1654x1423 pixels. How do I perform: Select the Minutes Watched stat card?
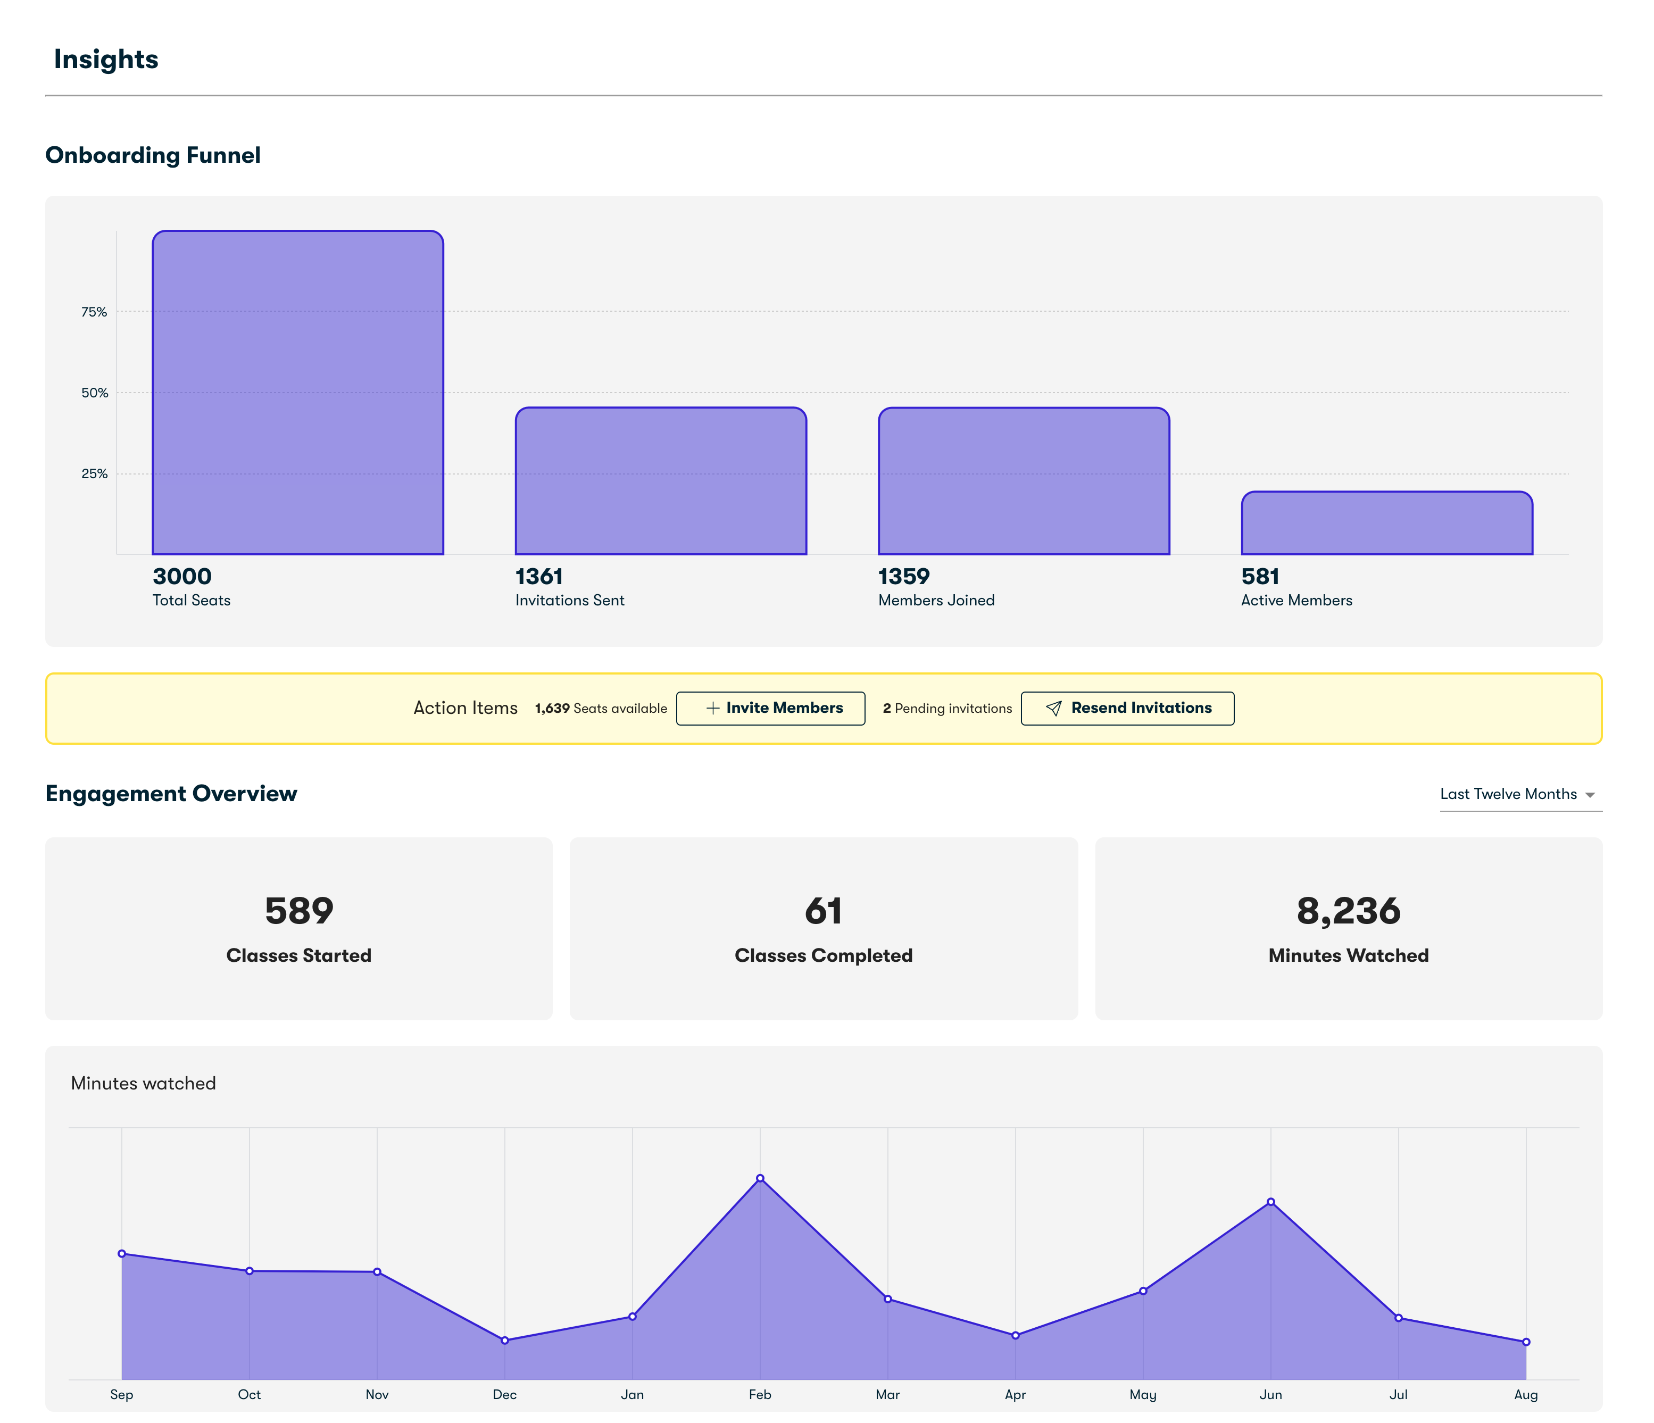1348,928
